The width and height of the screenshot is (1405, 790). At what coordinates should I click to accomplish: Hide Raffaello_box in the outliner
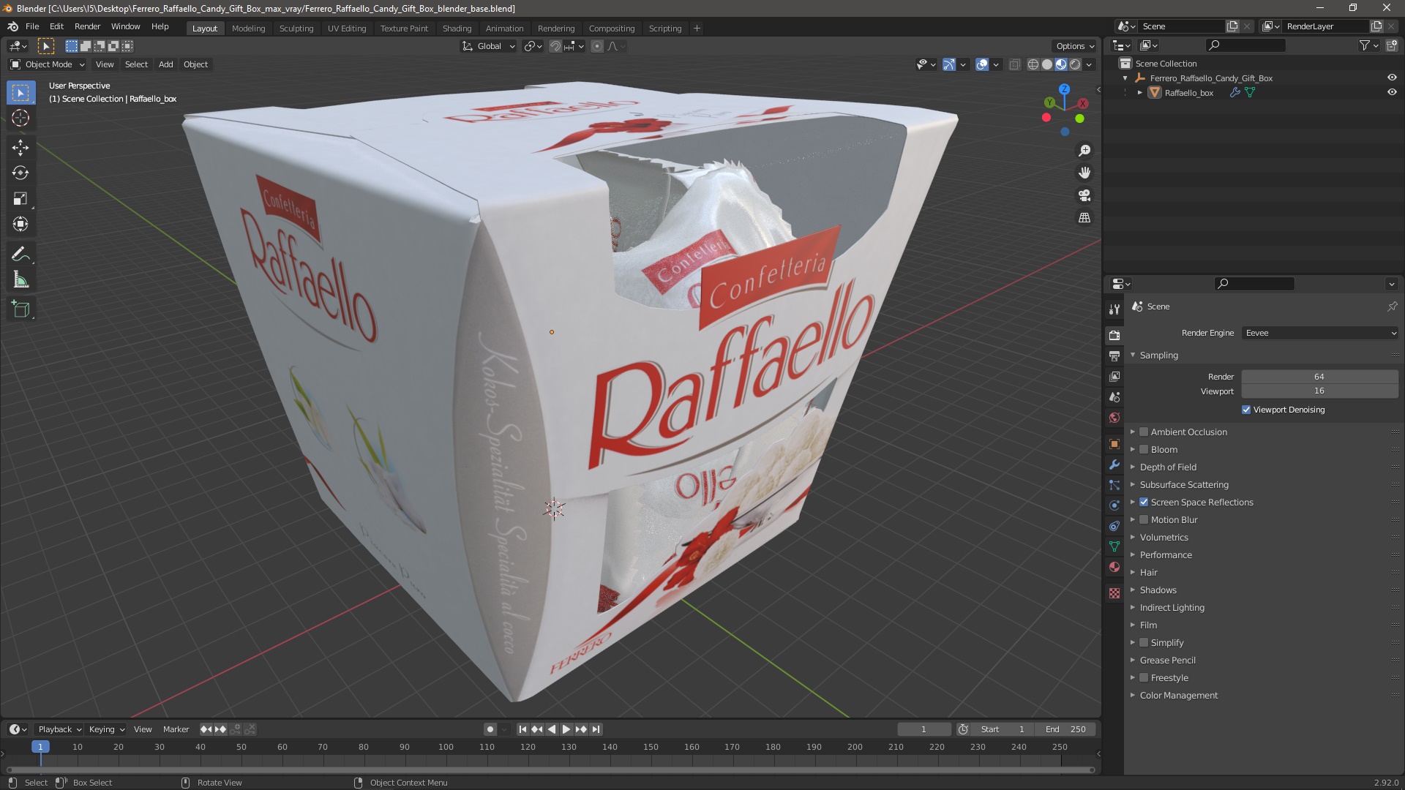point(1392,92)
